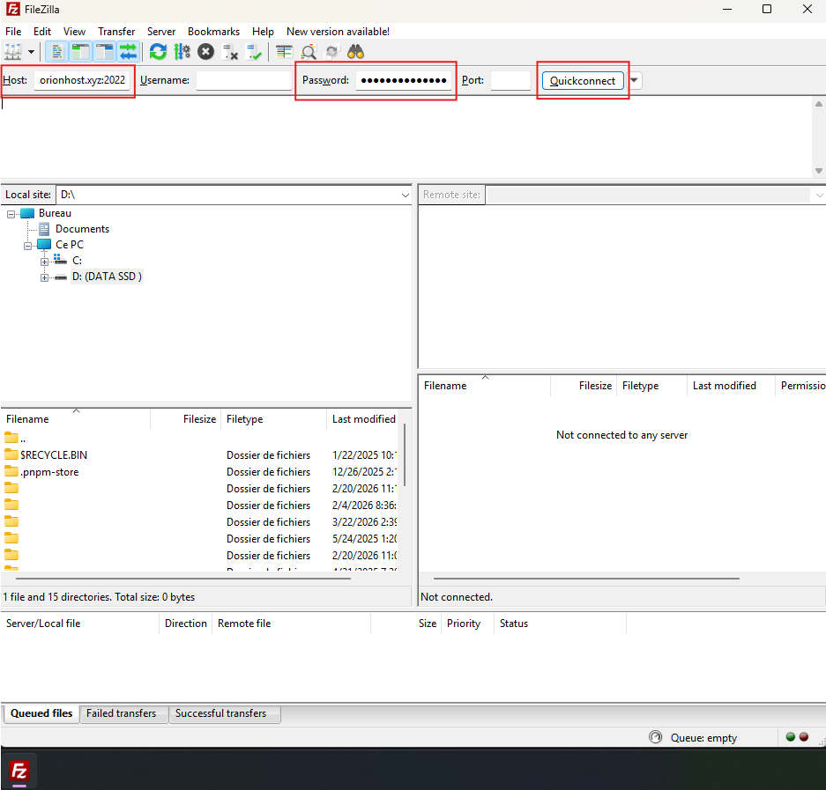Sort local list by Filename column

pyautogui.click(x=75, y=419)
